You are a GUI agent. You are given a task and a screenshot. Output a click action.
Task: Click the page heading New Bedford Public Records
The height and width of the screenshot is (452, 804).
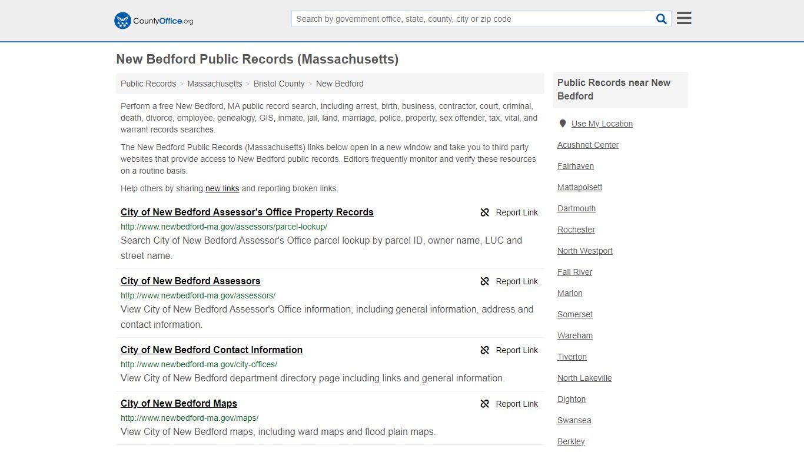click(x=257, y=59)
